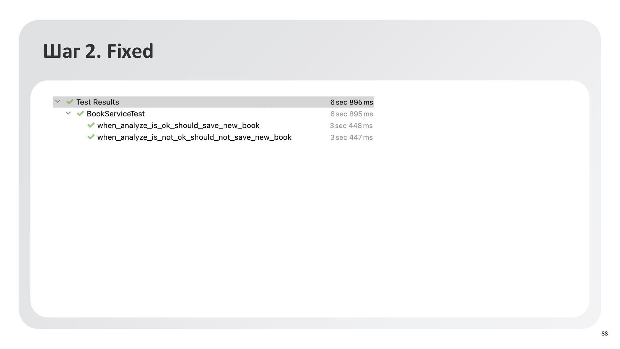Viewport: 620px width, 349px height.
Task: Collapse the Test Results root node
Action: click(x=58, y=102)
